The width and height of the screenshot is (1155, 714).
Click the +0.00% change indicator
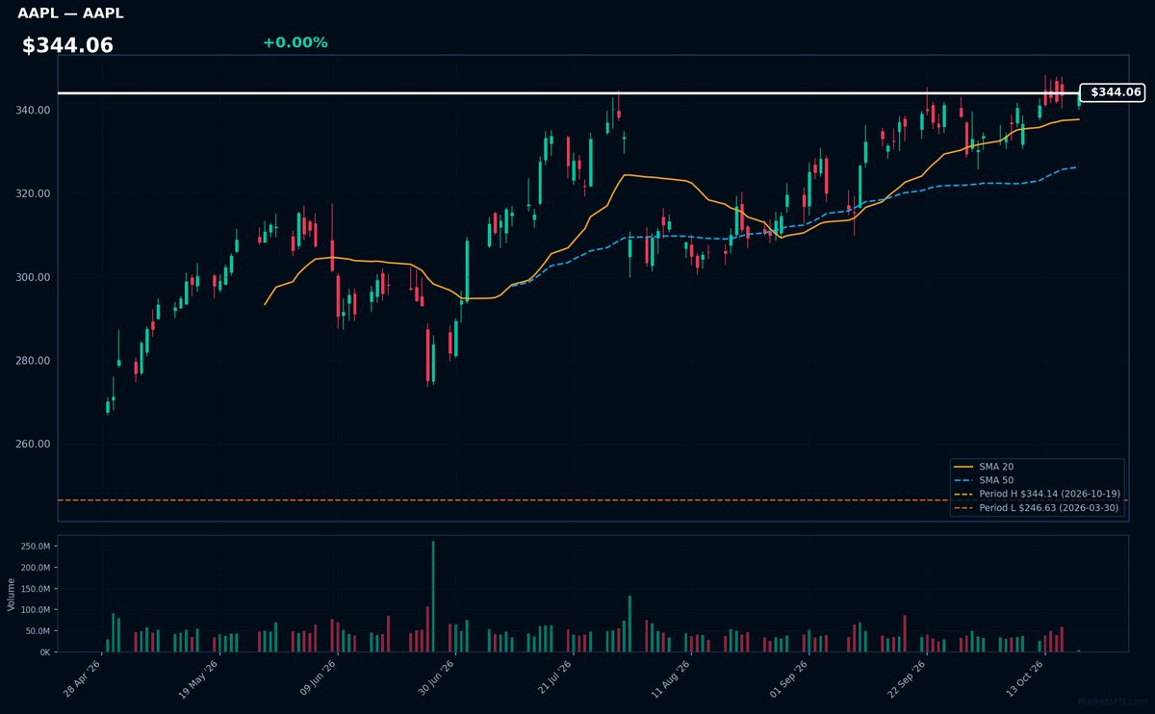tap(295, 42)
